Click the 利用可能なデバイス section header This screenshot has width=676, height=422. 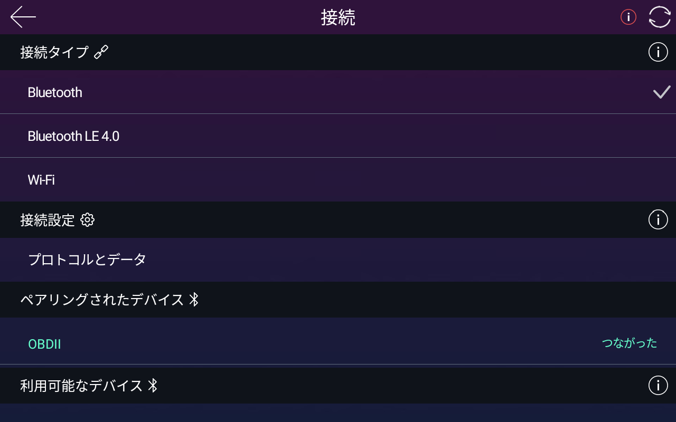coord(81,386)
